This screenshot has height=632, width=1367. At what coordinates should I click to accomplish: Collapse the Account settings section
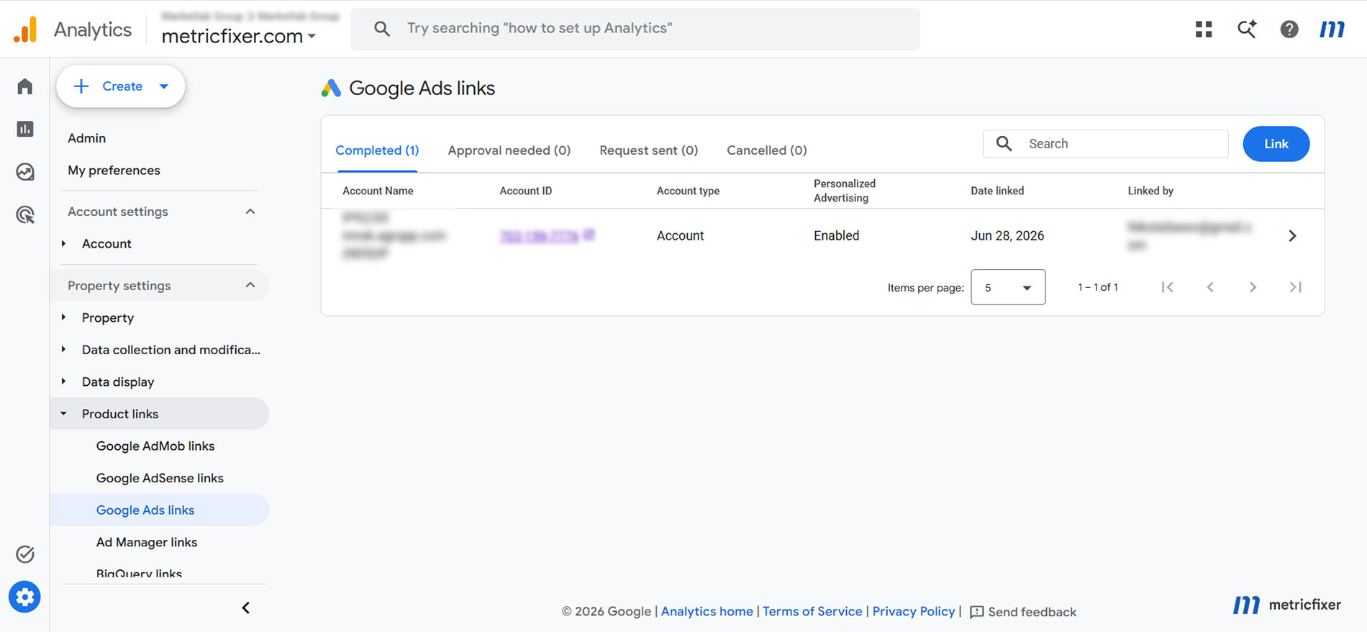pyautogui.click(x=250, y=212)
